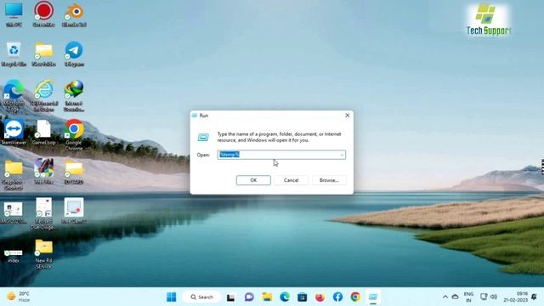Open the volume tray icon

tap(494, 297)
